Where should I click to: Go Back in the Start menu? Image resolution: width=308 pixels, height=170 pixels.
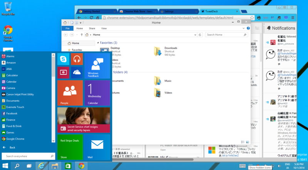[x=9, y=147]
